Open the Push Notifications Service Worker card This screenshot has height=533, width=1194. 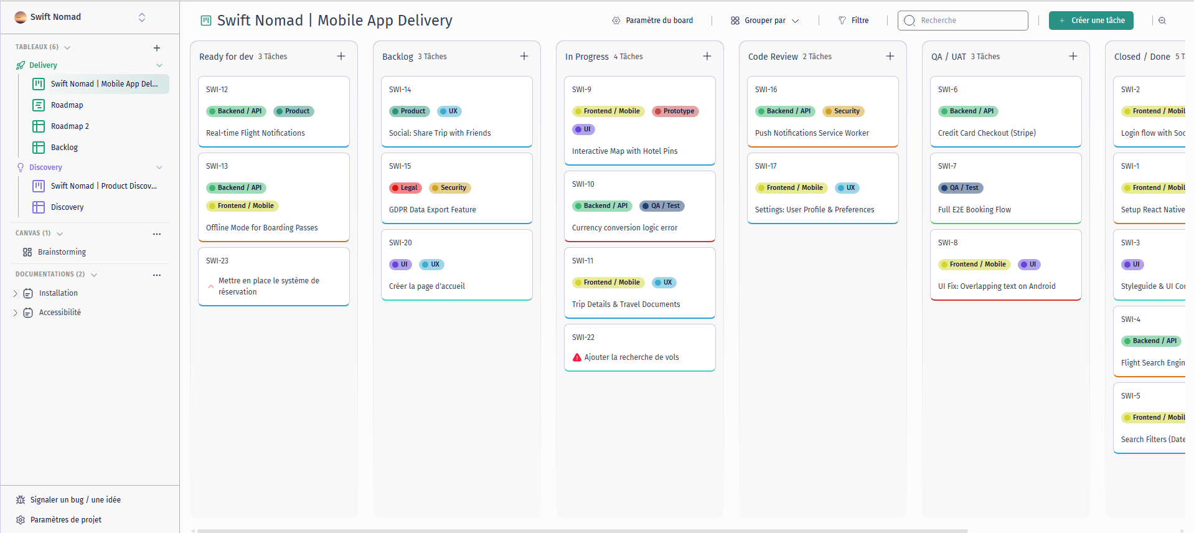(823, 111)
